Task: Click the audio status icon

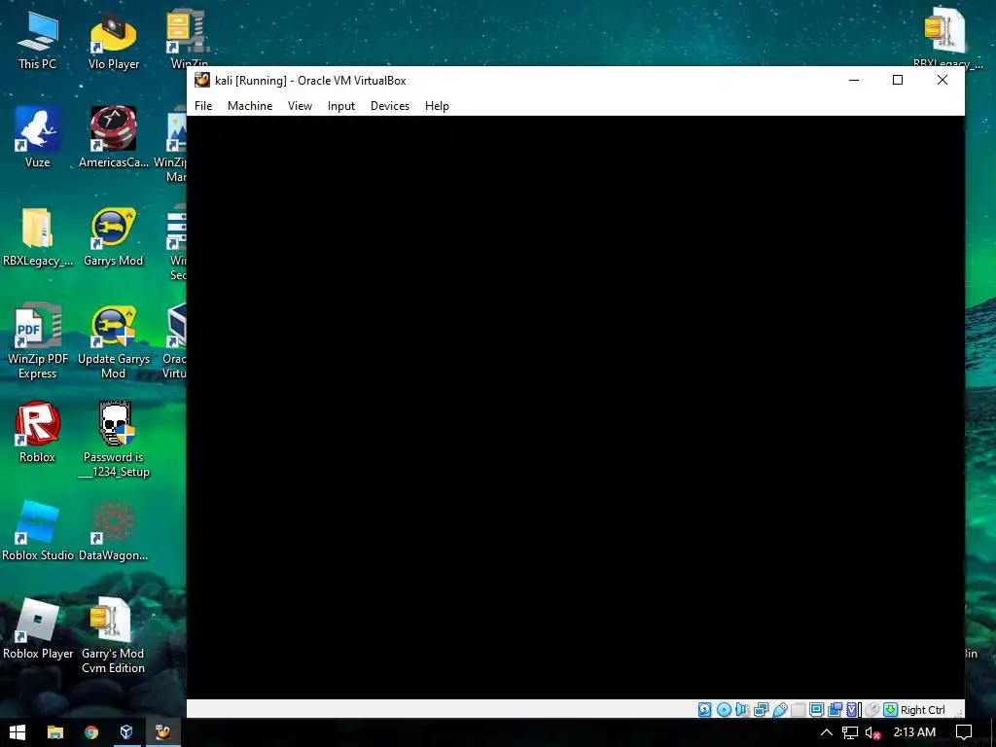Action: [x=742, y=709]
